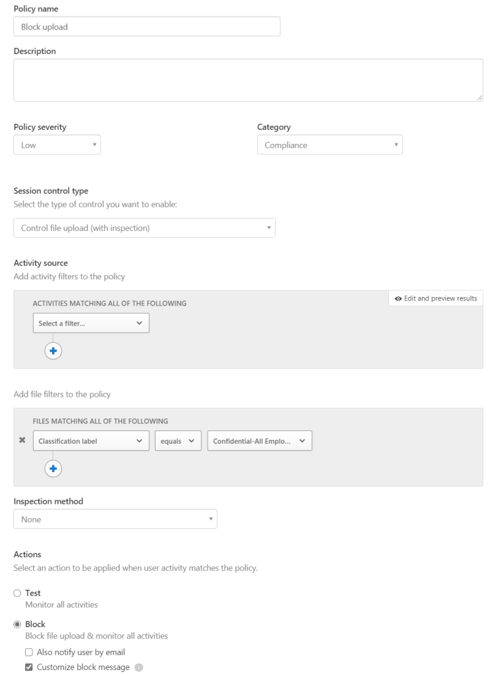Viewport: 501px width, 676px height.
Task: Click the plus icon under file filters
Action: 53,469
